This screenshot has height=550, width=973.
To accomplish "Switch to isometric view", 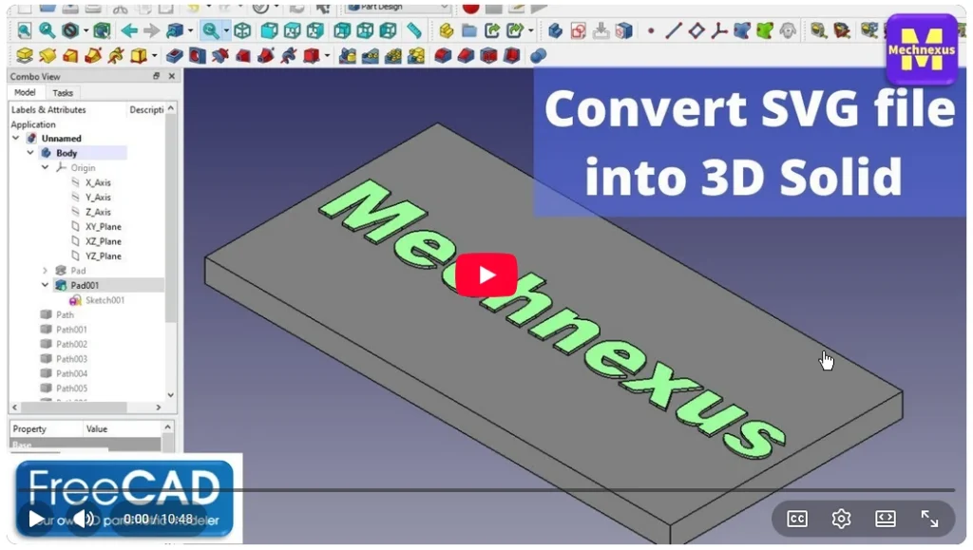I will coord(242,30).
